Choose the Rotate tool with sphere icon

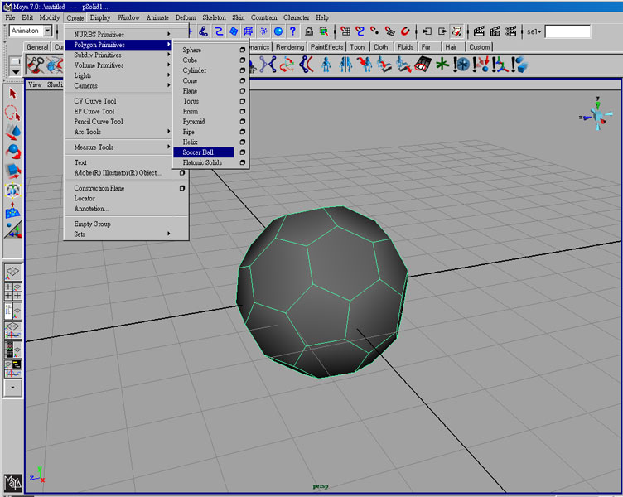(12, 152)
